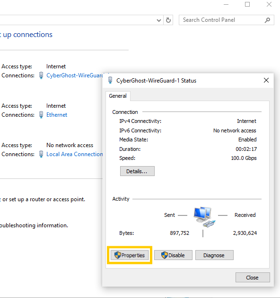Open the Ethernet connection link
280x298 pixels.
point(57,115)
